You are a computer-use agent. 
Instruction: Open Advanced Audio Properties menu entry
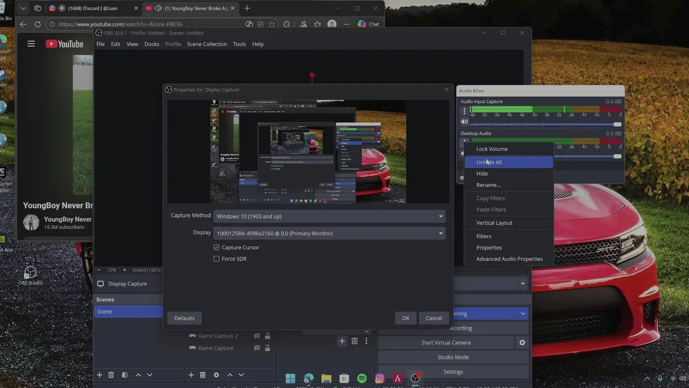(x=509, y=259)
